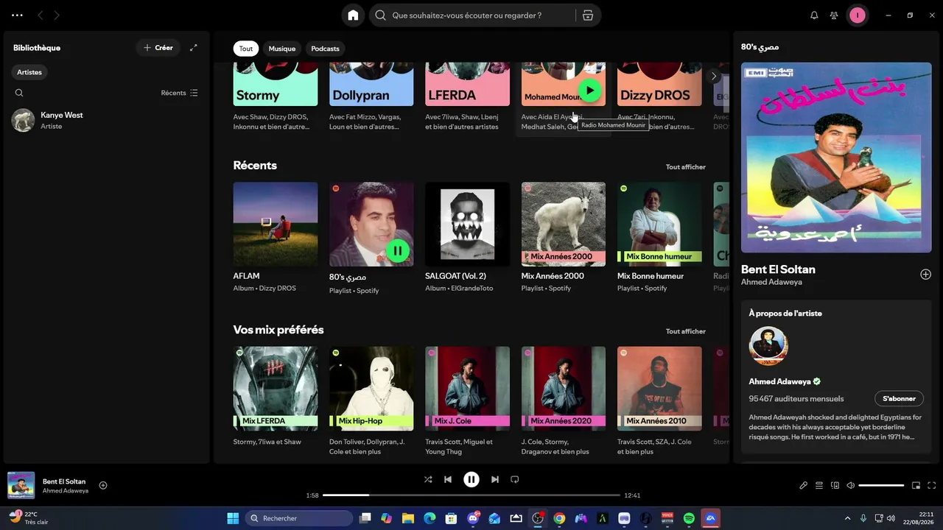
Task: Open the profile avatar menu
Action: (857, 15)
